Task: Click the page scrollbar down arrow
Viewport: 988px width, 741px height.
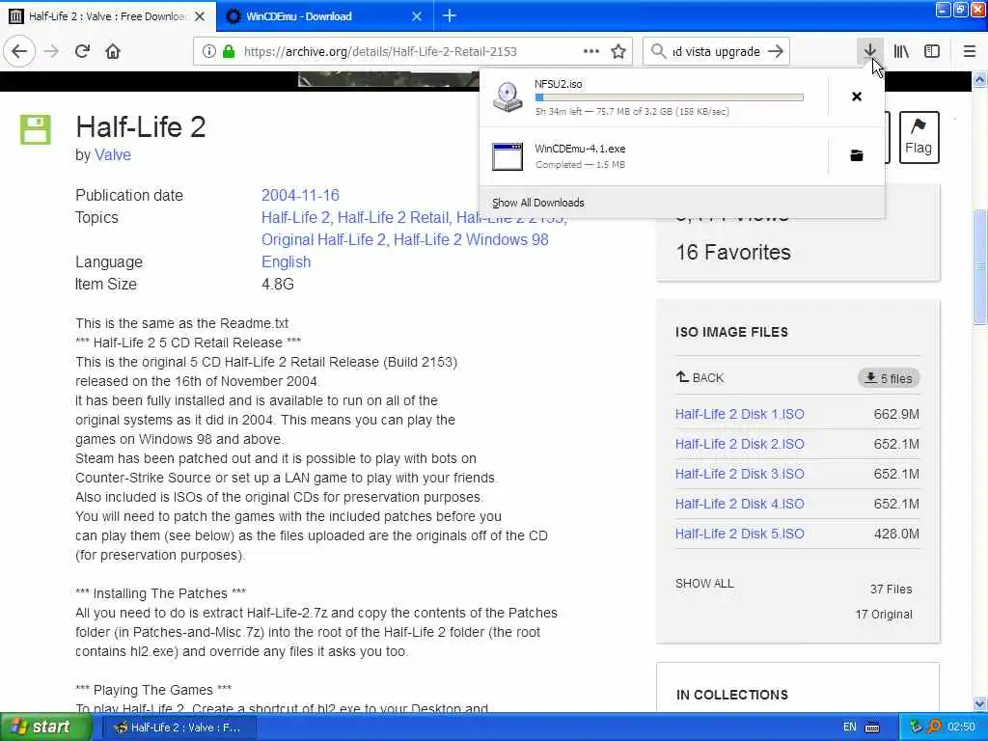Action: pos(980,703)
